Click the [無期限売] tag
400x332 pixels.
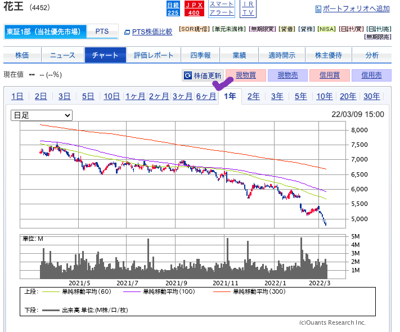377,37
